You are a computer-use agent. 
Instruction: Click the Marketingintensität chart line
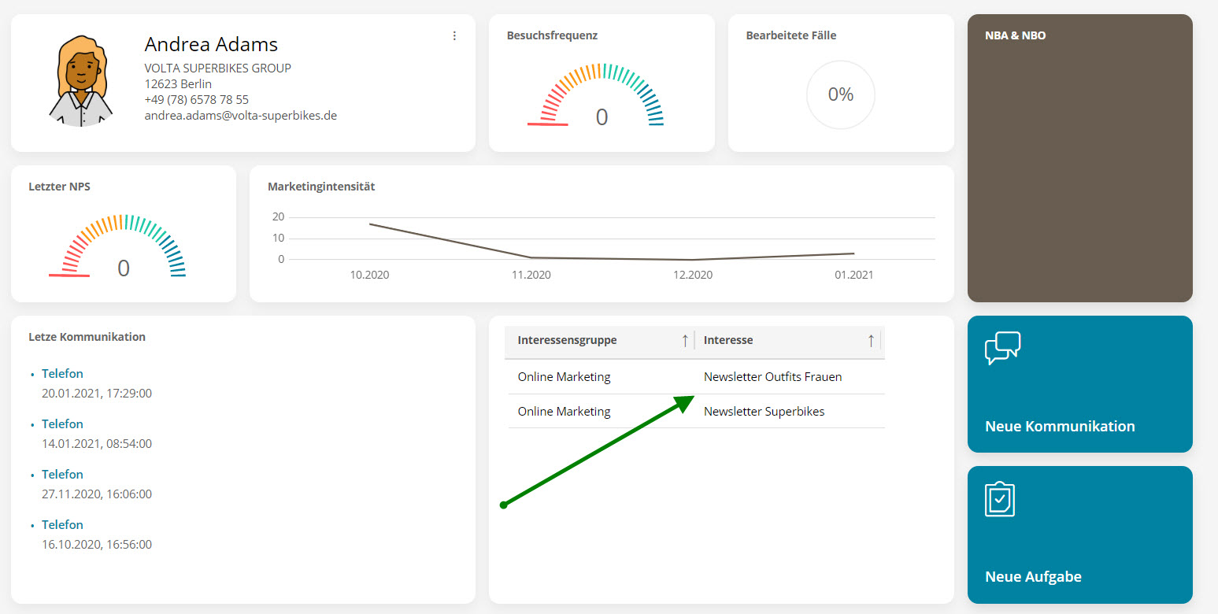612,242
